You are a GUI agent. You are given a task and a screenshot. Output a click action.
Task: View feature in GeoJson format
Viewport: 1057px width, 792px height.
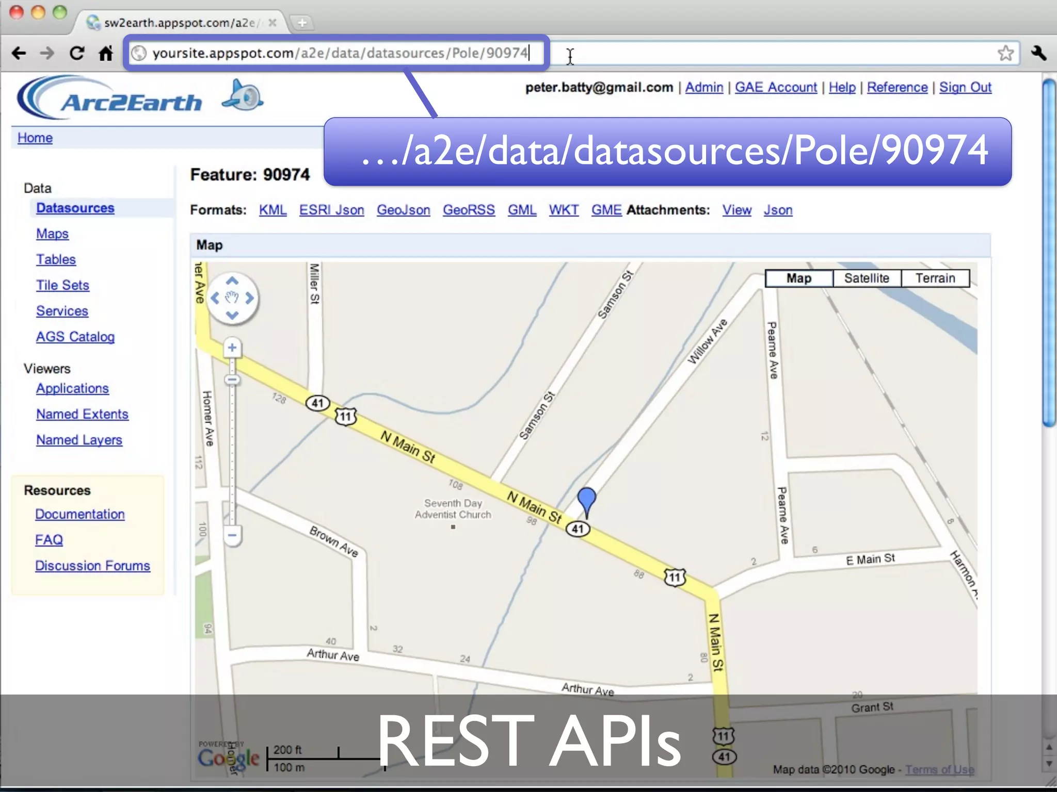tap(403, 210)
